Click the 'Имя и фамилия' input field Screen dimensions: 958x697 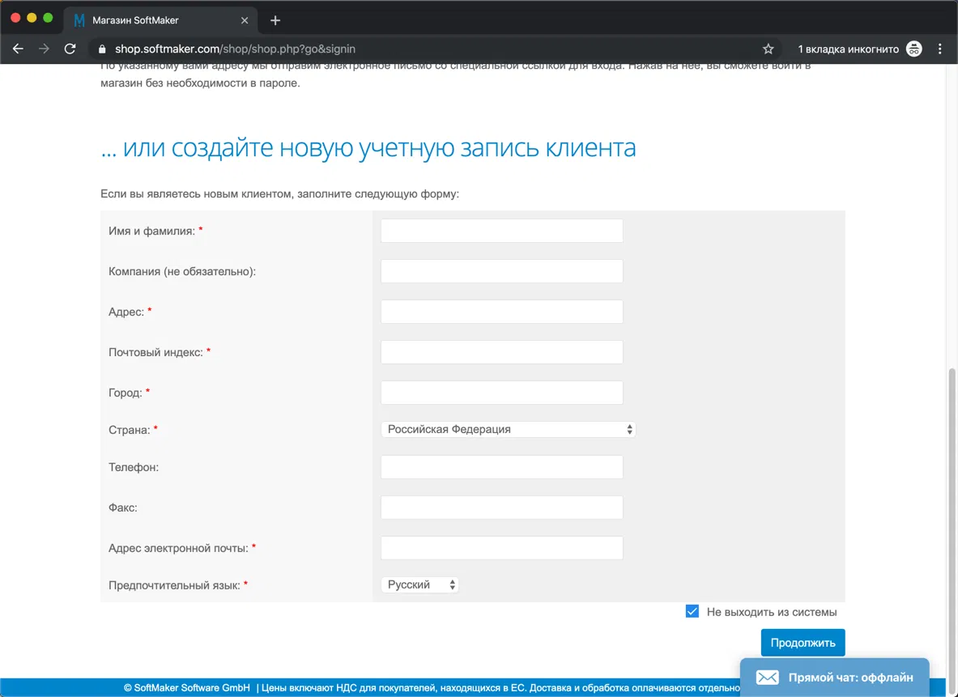[x=501, y=230]
